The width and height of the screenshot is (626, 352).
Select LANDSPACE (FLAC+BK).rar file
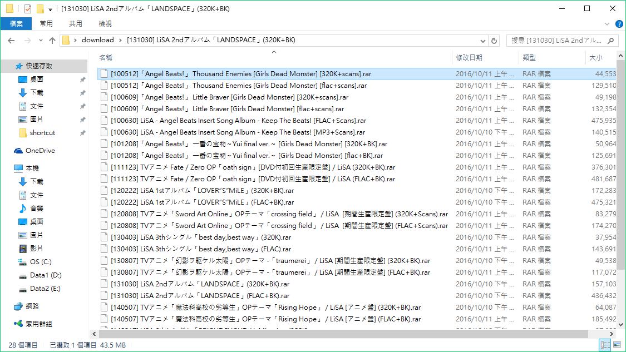point(200,296)
